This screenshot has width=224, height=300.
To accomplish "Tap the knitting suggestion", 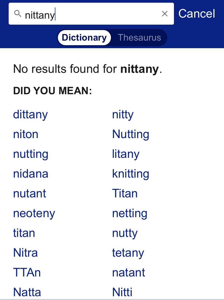I will 131,174.
